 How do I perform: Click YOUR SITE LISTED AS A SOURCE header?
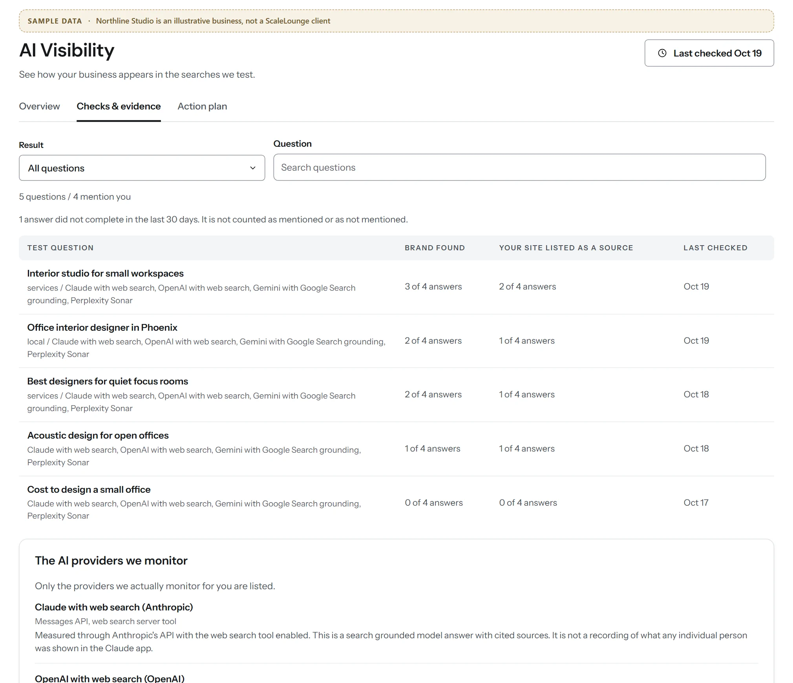[x=566, y=248]
